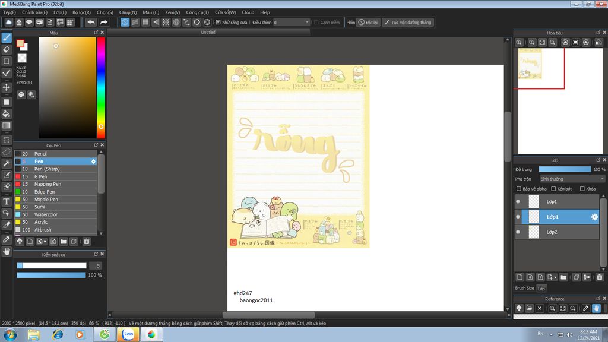Click the Đặt lại button

[x=368, y=22]
